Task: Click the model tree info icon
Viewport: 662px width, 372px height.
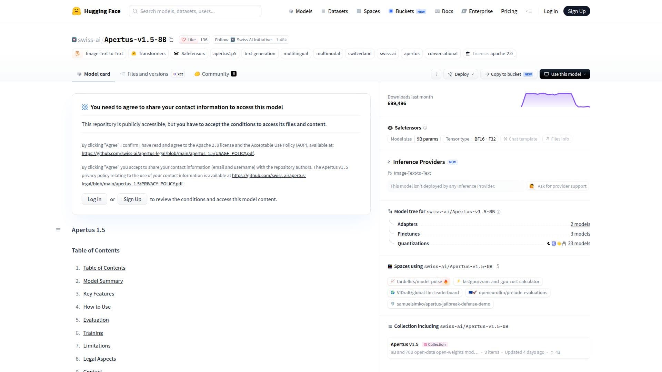Action: click(x=498, y=212)
